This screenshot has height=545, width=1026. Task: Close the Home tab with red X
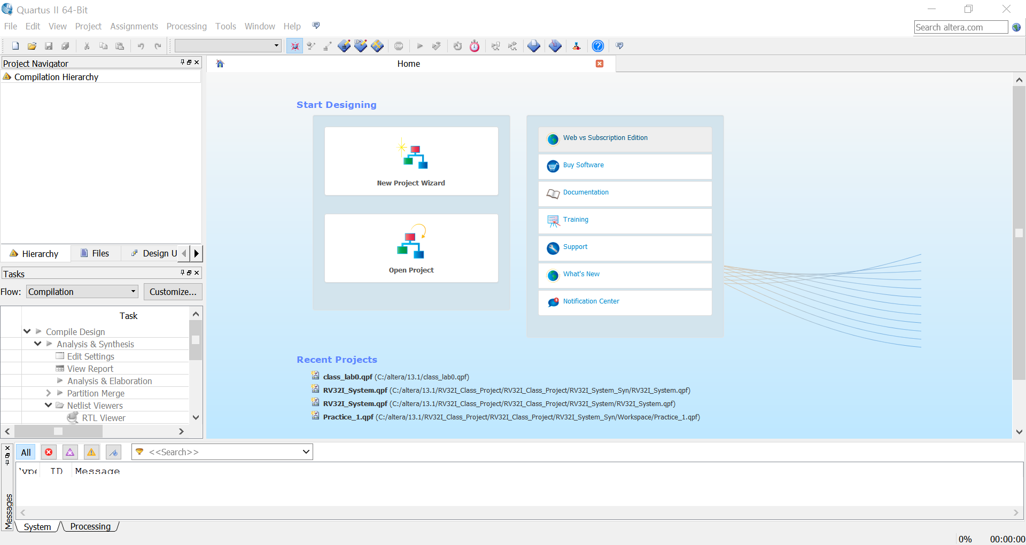click(x=600, y=64)
